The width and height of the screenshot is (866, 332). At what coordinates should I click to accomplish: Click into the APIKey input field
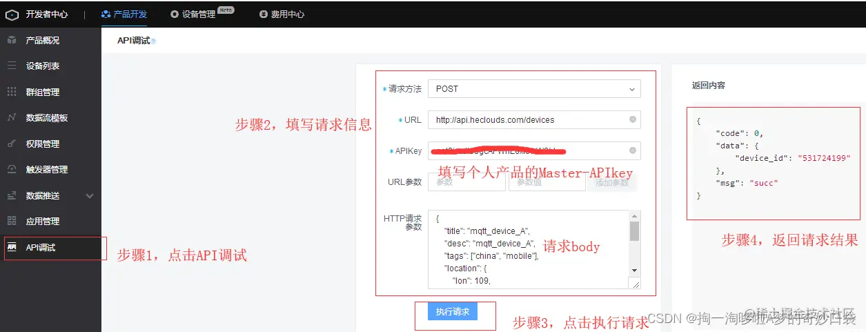tap(534, 150)
